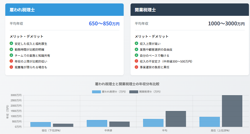250x134 pixels.
Task: Click red minus icon beside 事業運営の負担と責任
Action: click(136, 67)
